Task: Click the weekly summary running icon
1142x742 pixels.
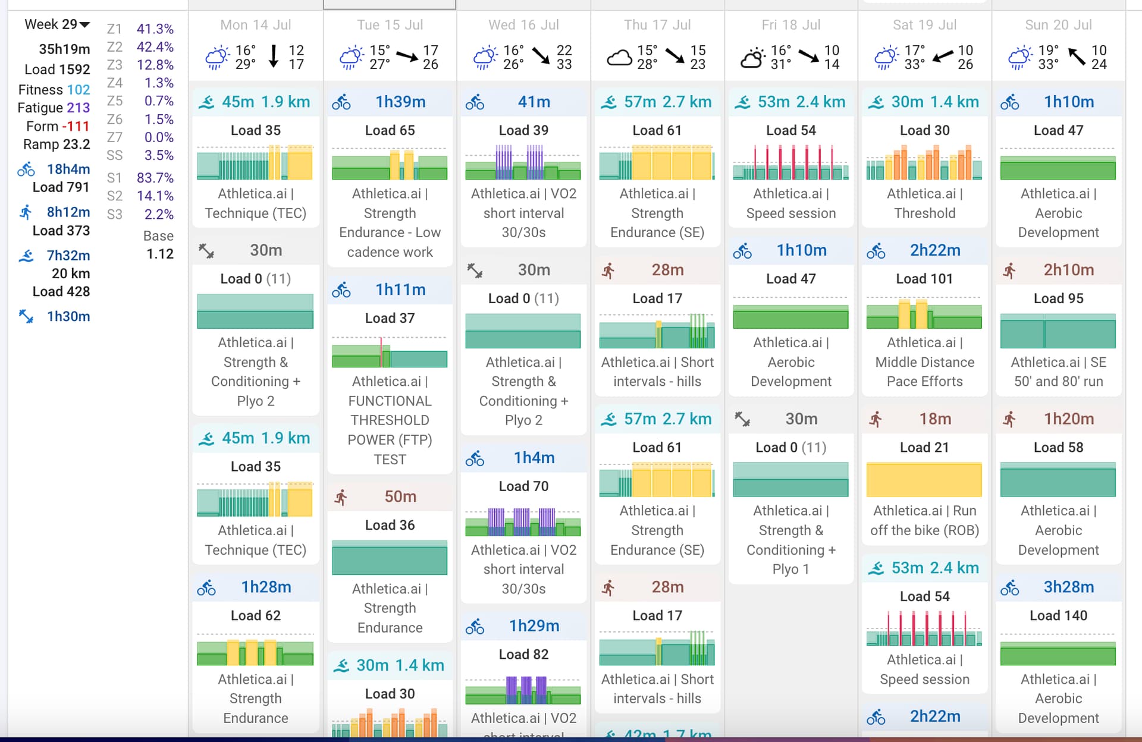Action: [x=26, y=213]
